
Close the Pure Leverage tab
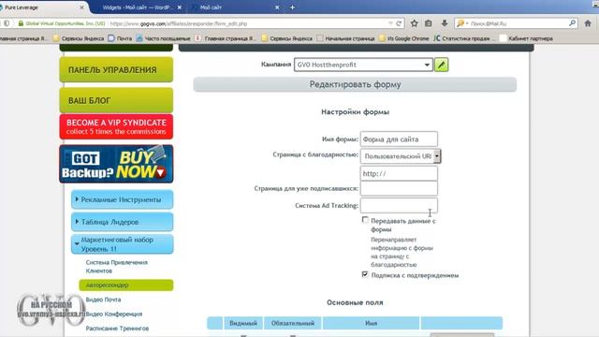tap(81, 7)
